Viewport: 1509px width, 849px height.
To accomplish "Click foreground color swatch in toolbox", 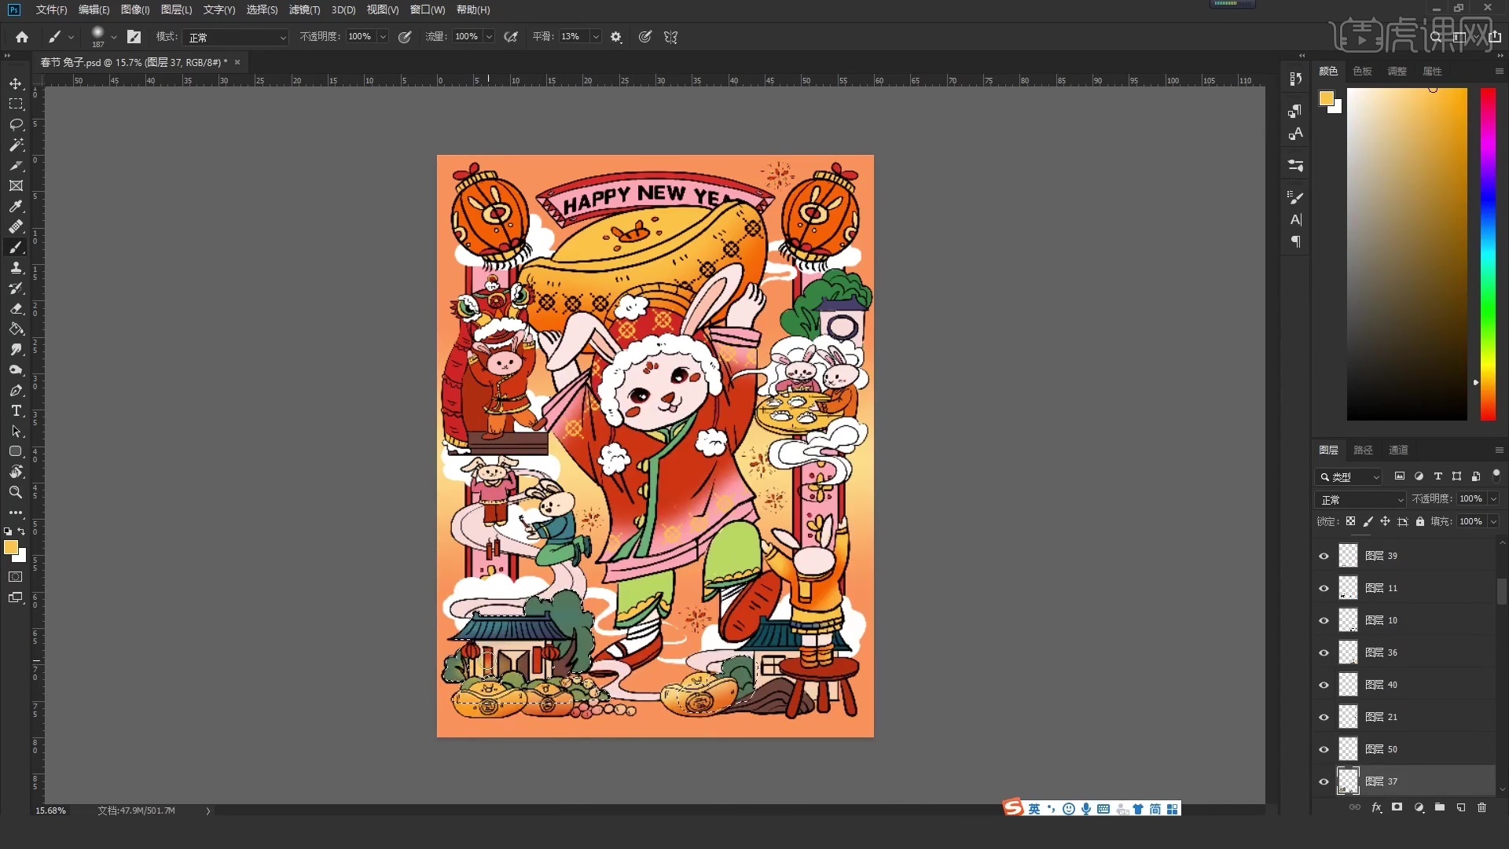I will click(11, 547).
